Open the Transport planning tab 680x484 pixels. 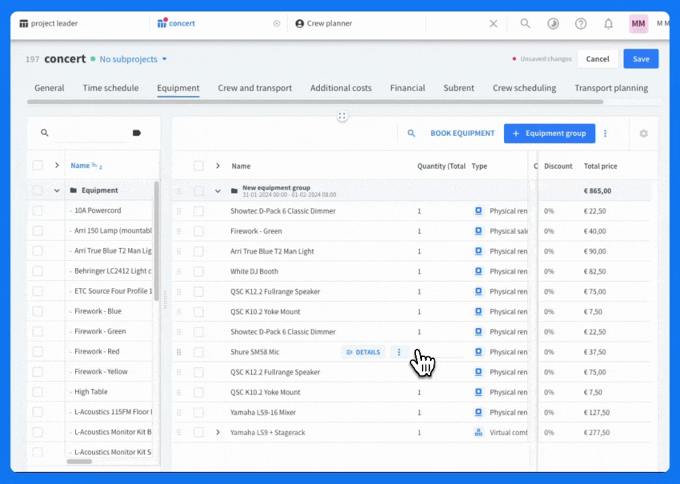click(x=611, y=88)
